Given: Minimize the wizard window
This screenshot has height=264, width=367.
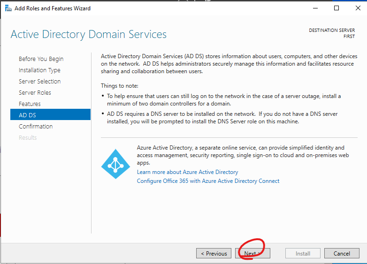Looking at the screenshot, I should point(315,8).
